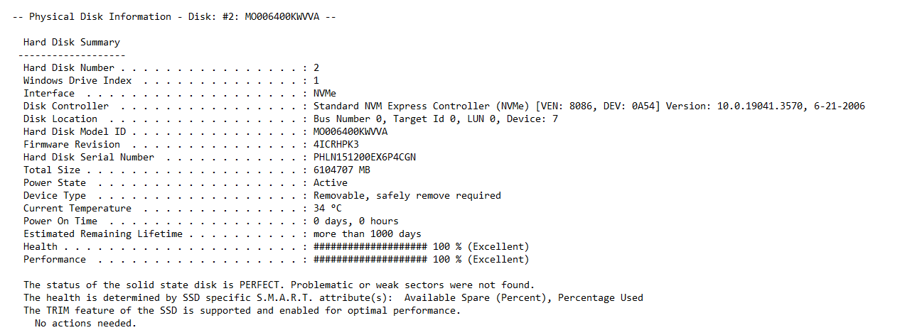The width and height of the screenshot is (900, 335).
Task: Click the current temperature 34 °C
Action: (328, 208)
